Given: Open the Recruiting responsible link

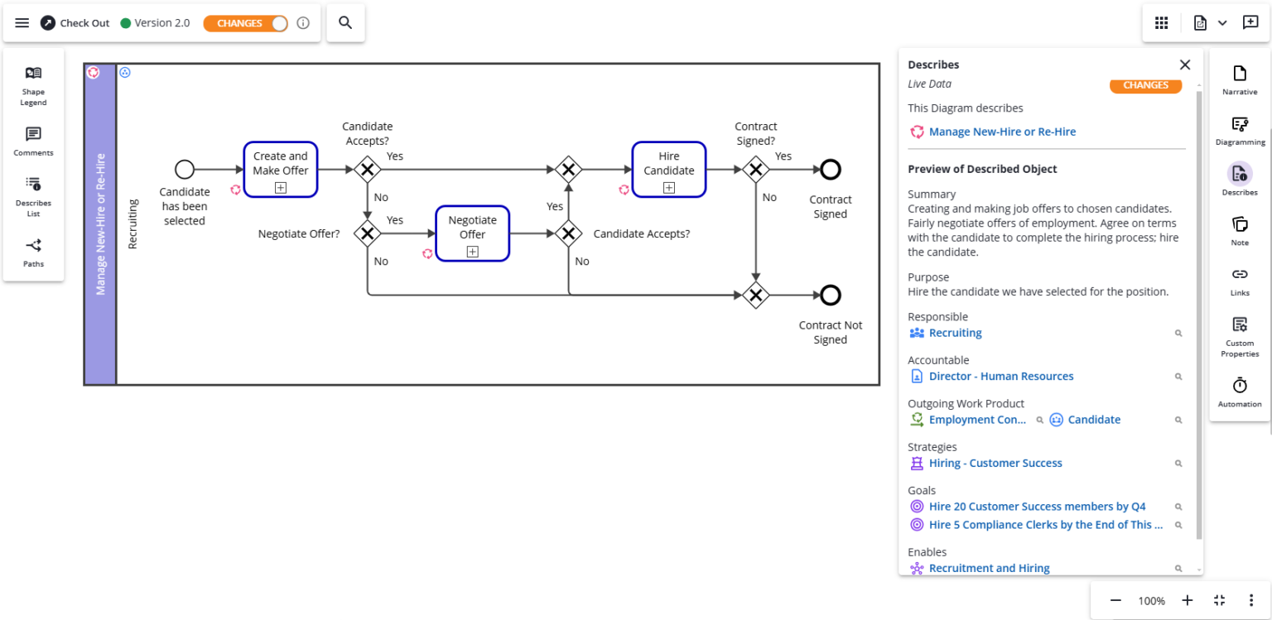Looking at the screenshot, I should [x=955, y=332].
